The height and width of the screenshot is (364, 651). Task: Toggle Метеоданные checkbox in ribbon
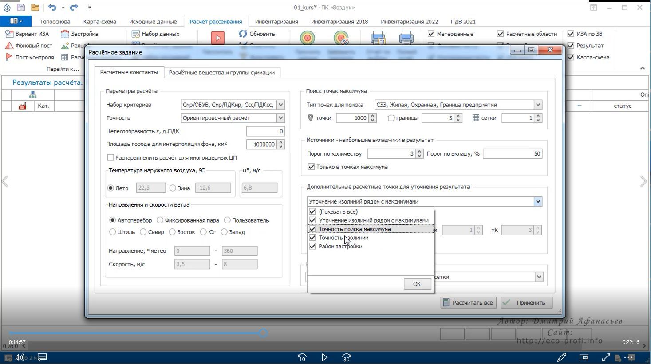(x=431, y=34)
